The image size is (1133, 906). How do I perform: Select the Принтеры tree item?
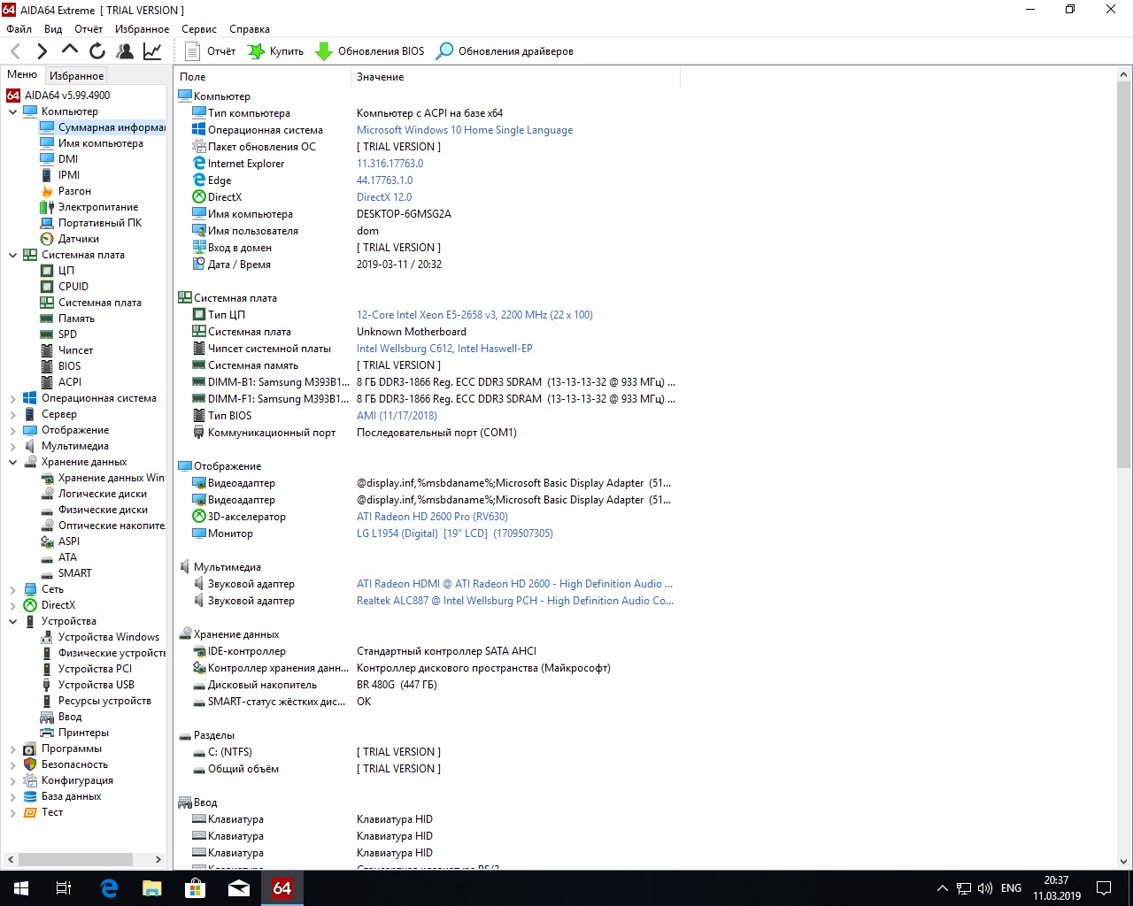pos(83,733)
